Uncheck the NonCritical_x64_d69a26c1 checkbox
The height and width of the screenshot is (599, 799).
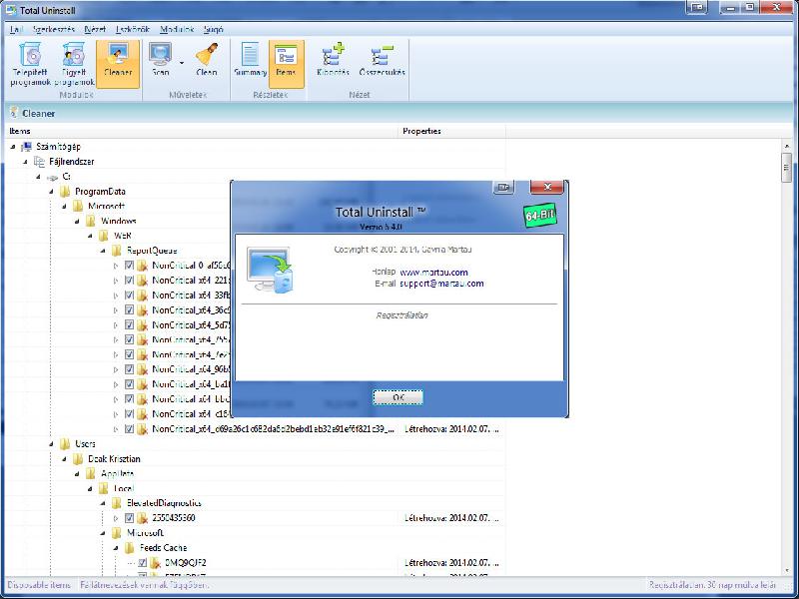(129, 429)
